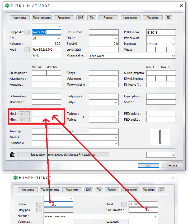This screenshot has height=224, width=188.
Task: Click the Metadata button in Putkilinjatiedot
Action: (153, 18)
